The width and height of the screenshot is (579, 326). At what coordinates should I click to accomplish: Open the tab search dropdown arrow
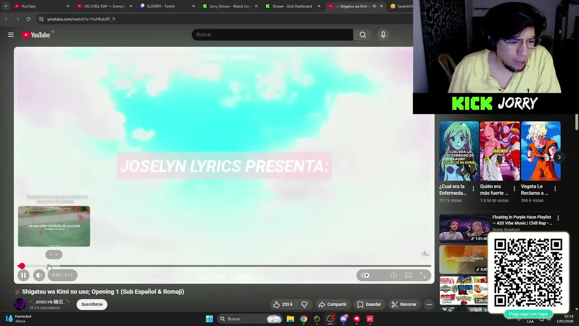5,6
